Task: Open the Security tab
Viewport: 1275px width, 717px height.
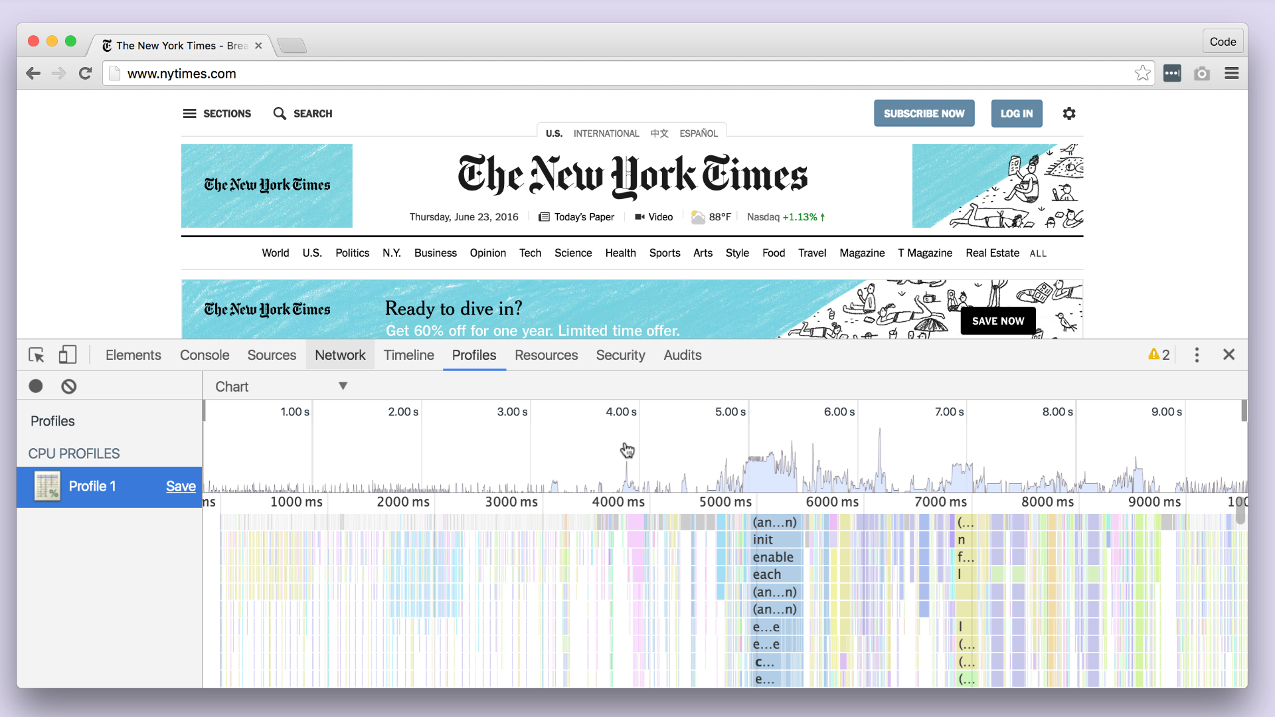Action: [x=620, y=355]
